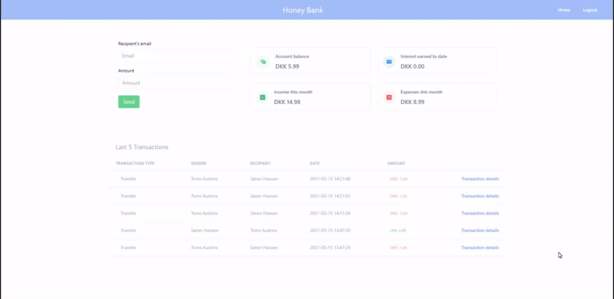
Task: Click the date '2021-03-15 13:47:24'
Action: coord(330,248)
